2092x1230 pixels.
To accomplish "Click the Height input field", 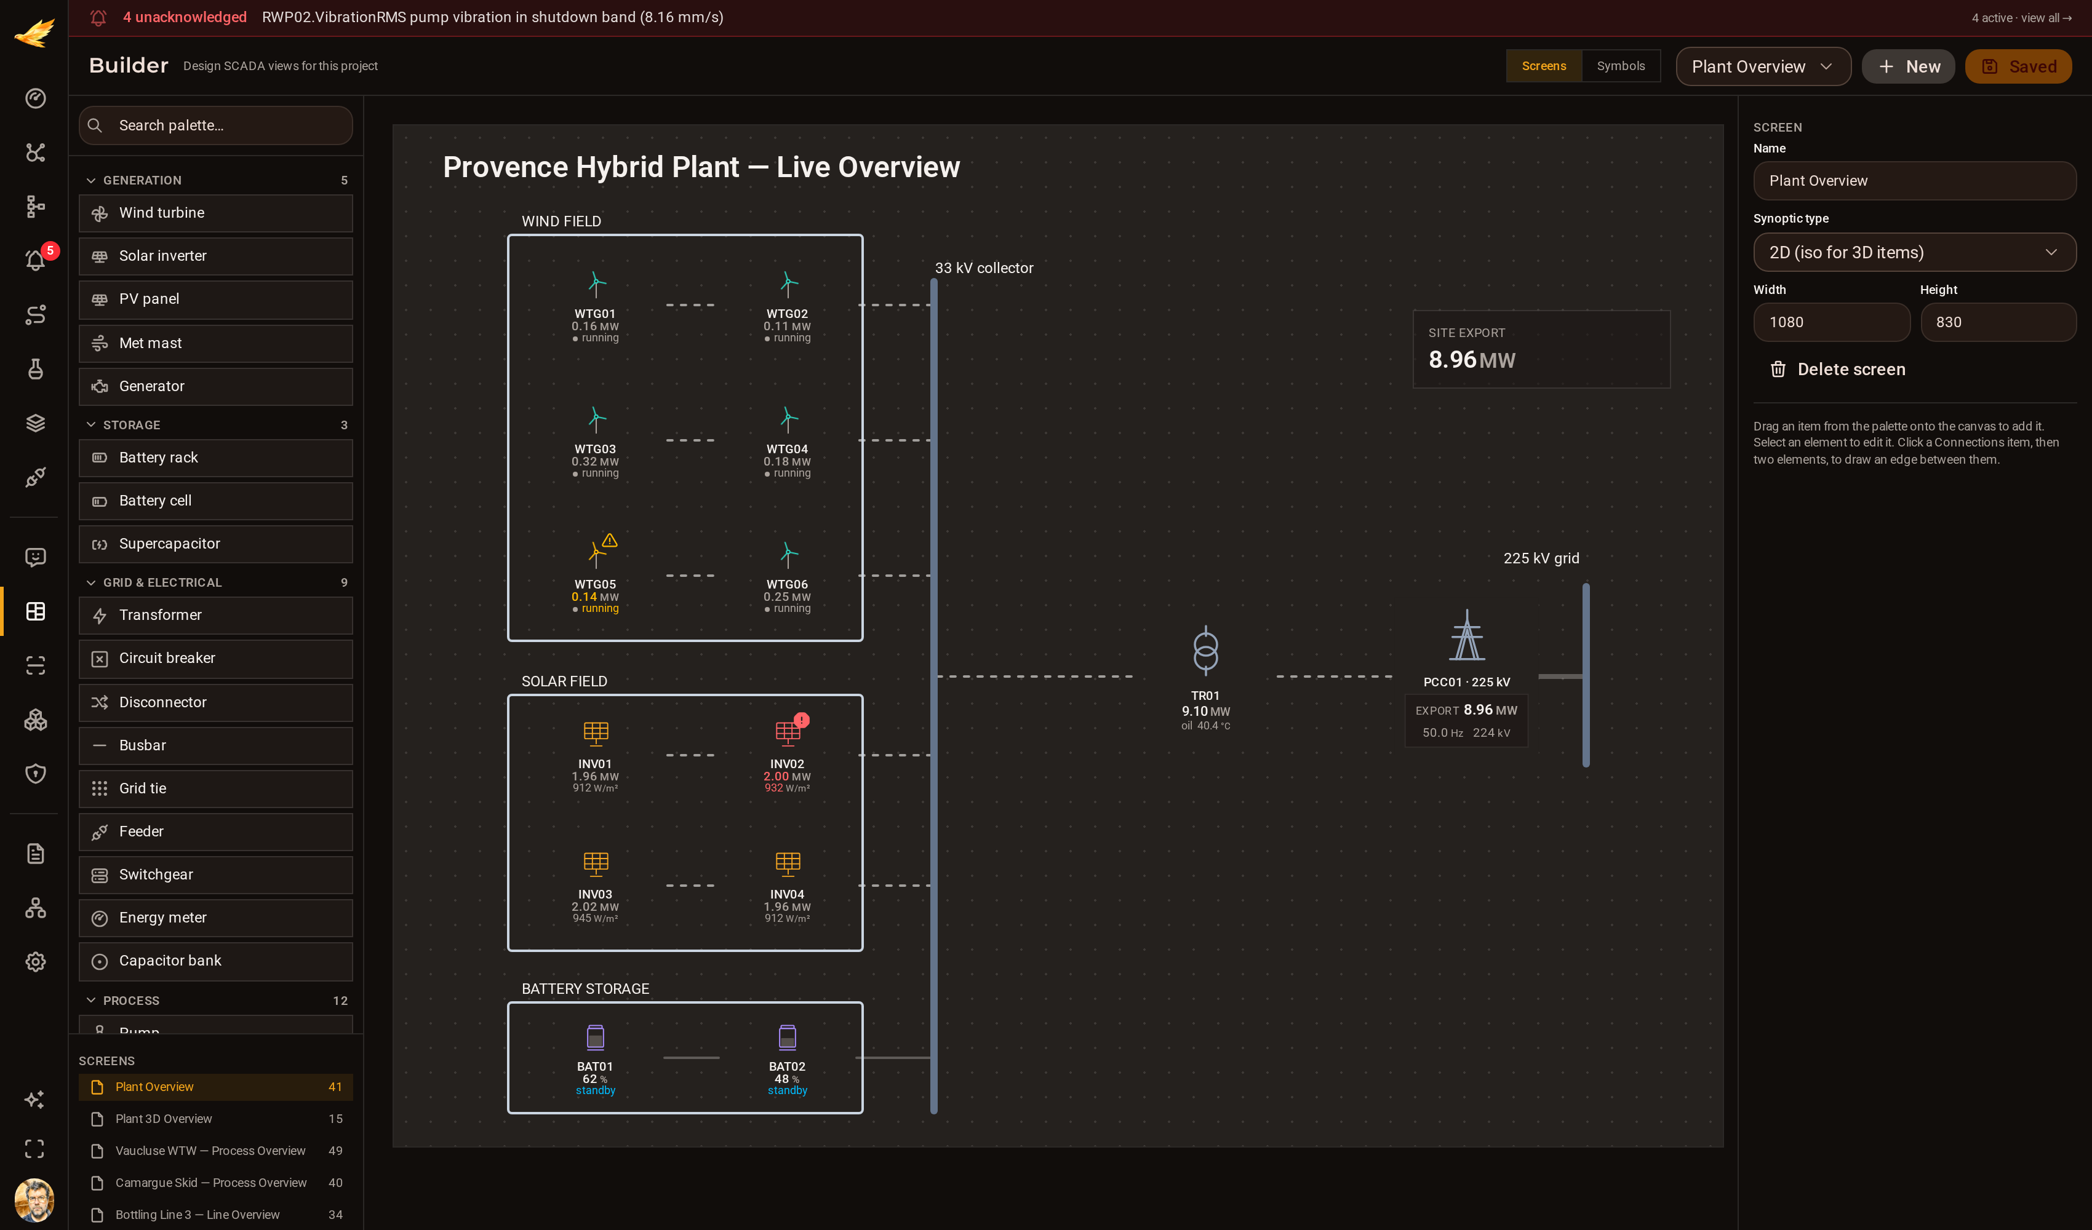I will point(1998,322).
